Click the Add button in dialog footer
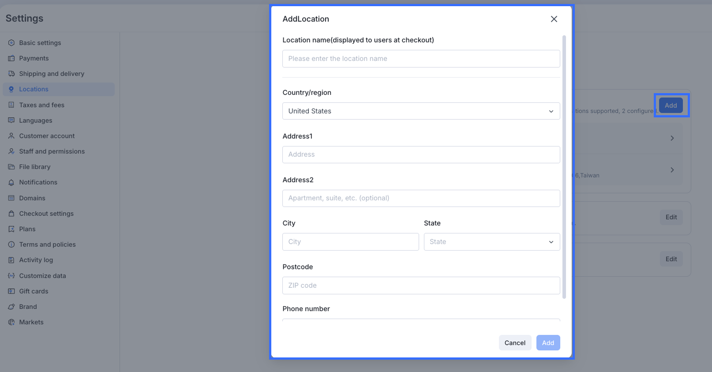The image size is (712, 372). tap(548, 343)
